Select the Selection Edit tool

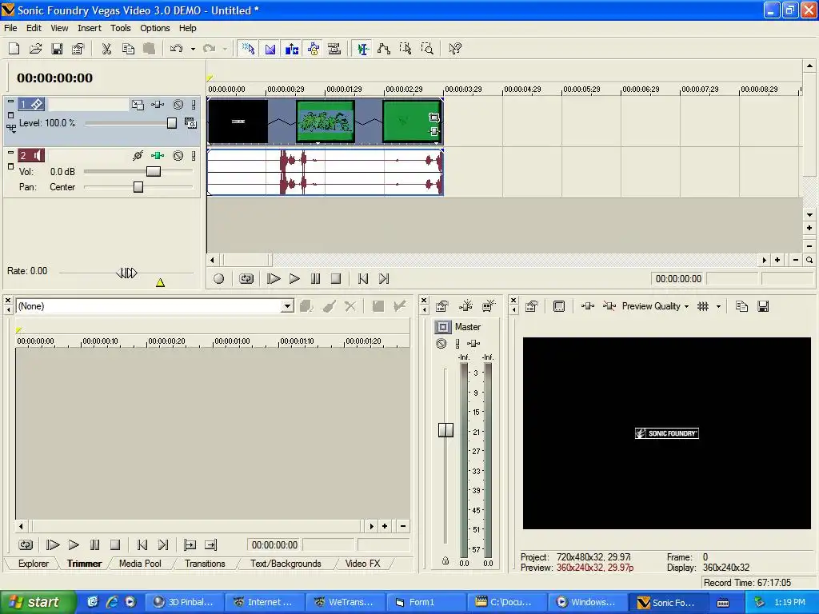(406, 49)
